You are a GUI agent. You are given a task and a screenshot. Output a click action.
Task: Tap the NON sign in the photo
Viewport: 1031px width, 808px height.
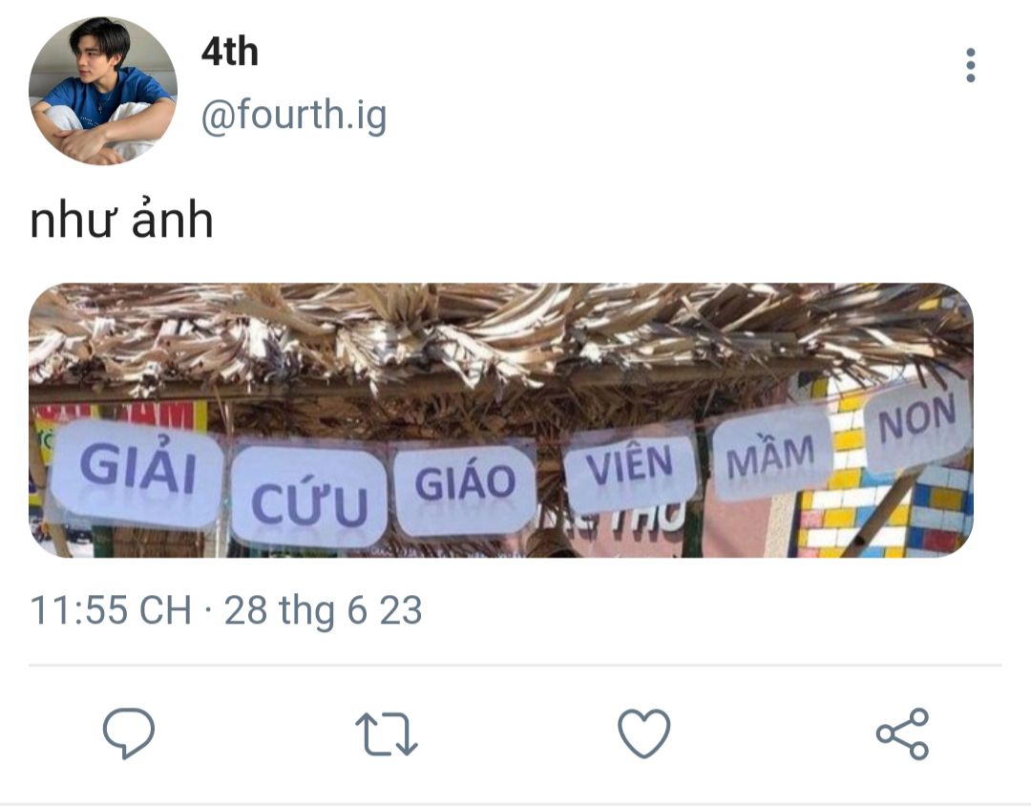coord(917,421)
